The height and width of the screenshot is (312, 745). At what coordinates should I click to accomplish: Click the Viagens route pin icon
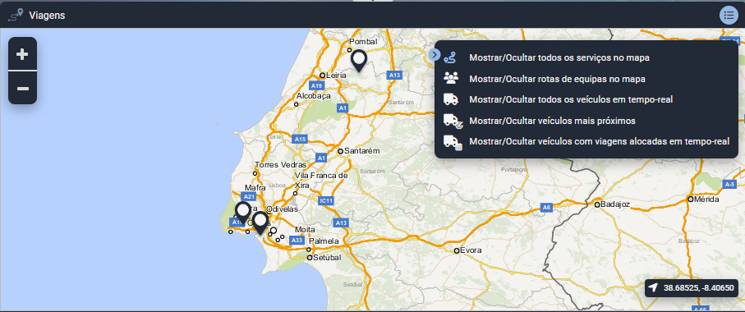(x=16, y=16)
